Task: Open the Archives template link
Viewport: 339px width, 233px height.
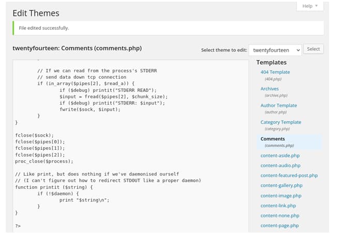Action: [270, 89]
